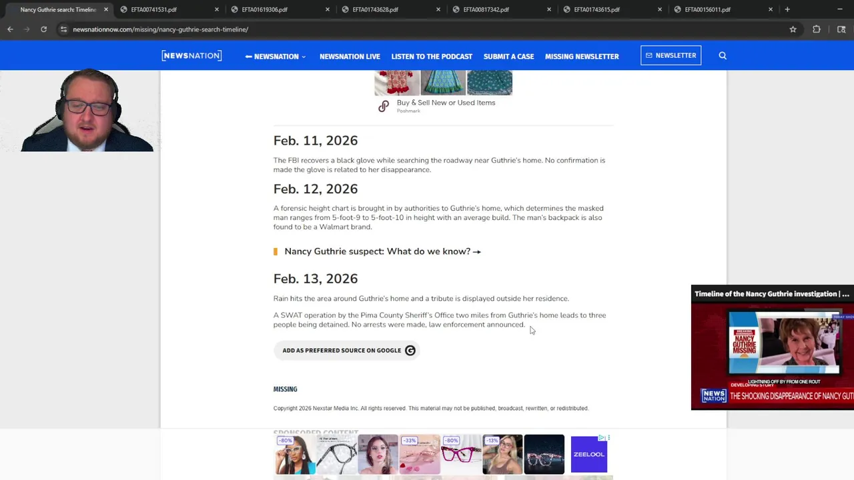Click the Zeelool brand tile in ad
The image size is (854, 480).
point(588,454)
